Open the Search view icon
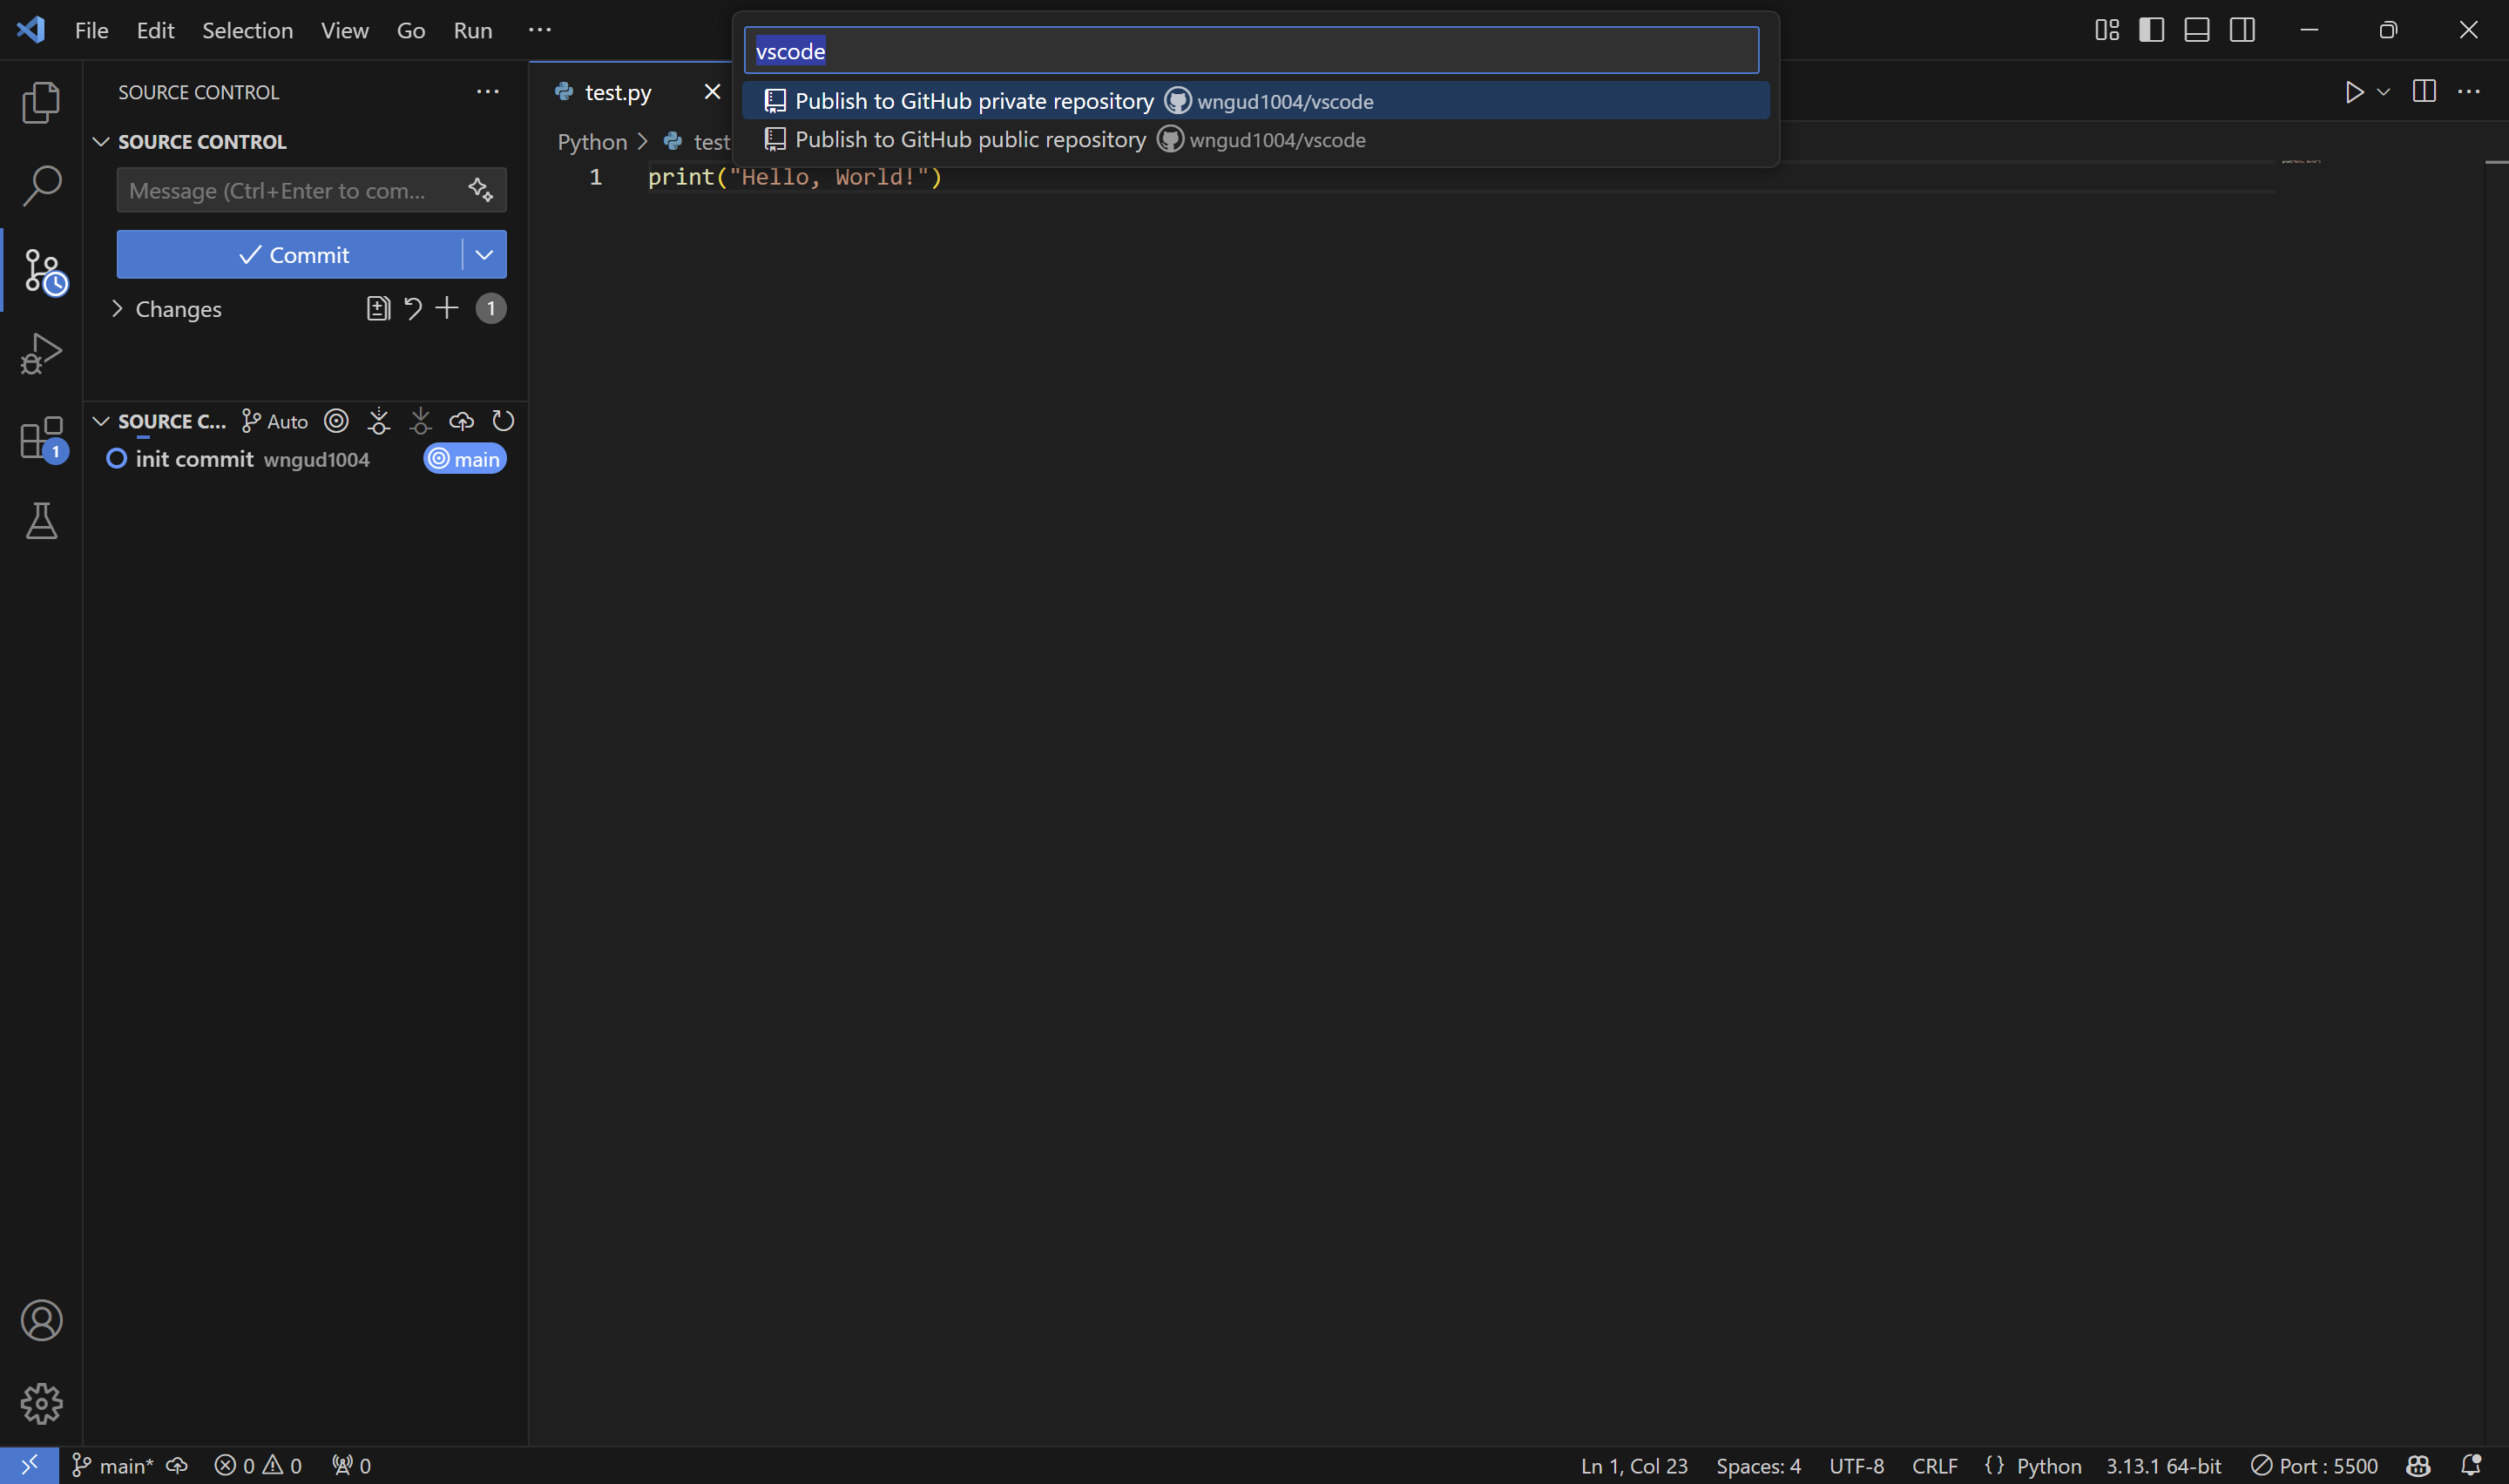The height and width of the screenshot is (1484, 2509). coord(41,186)
